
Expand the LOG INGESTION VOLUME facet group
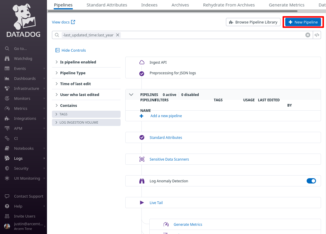[86, 122]
